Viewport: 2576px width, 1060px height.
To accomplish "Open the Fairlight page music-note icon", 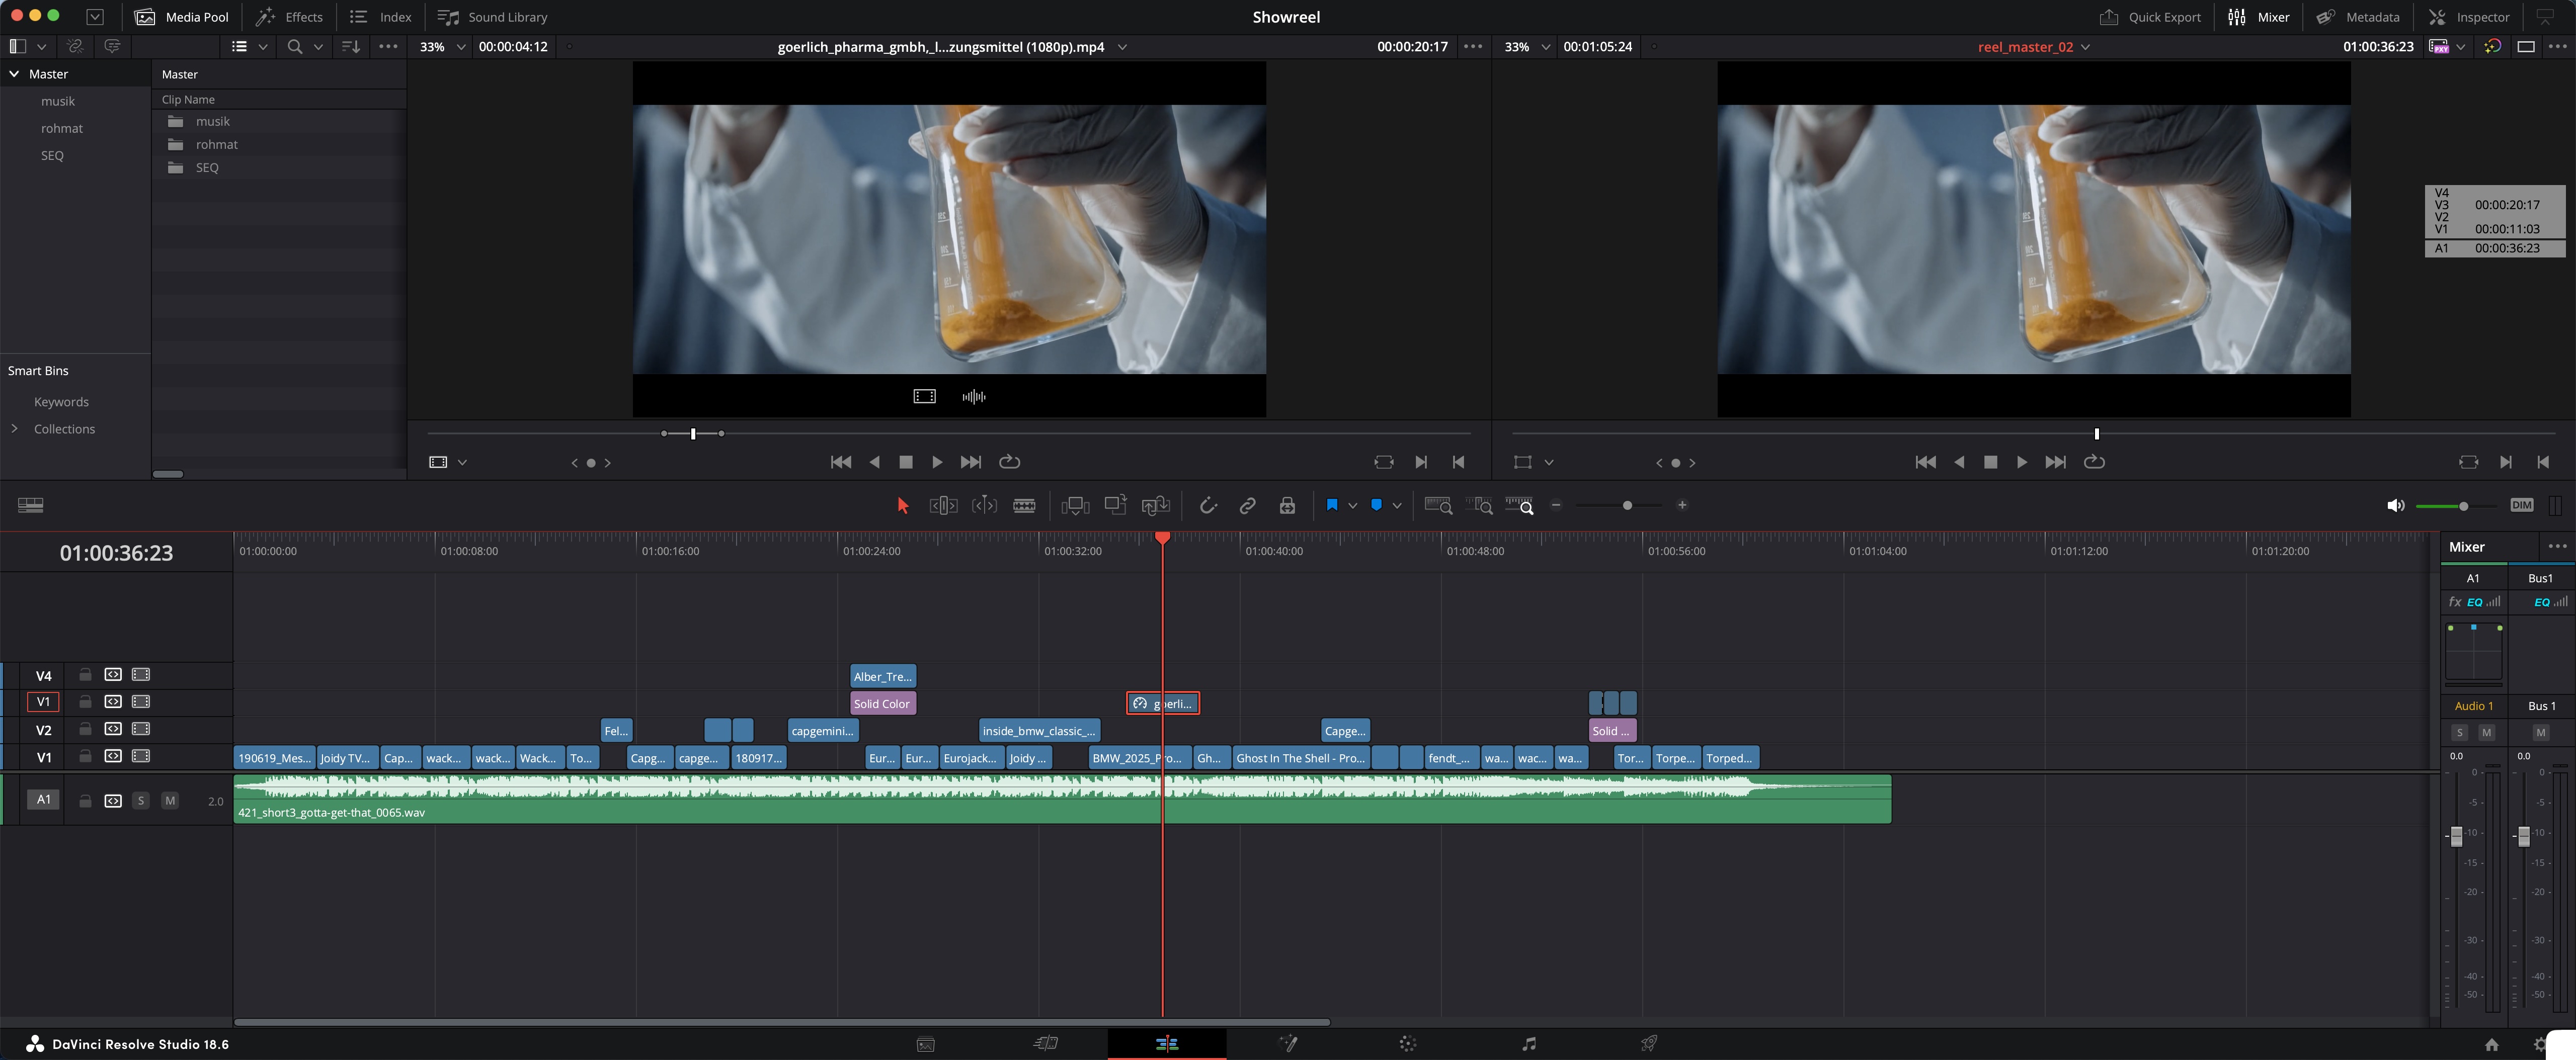I will tap(1529, 1044).
